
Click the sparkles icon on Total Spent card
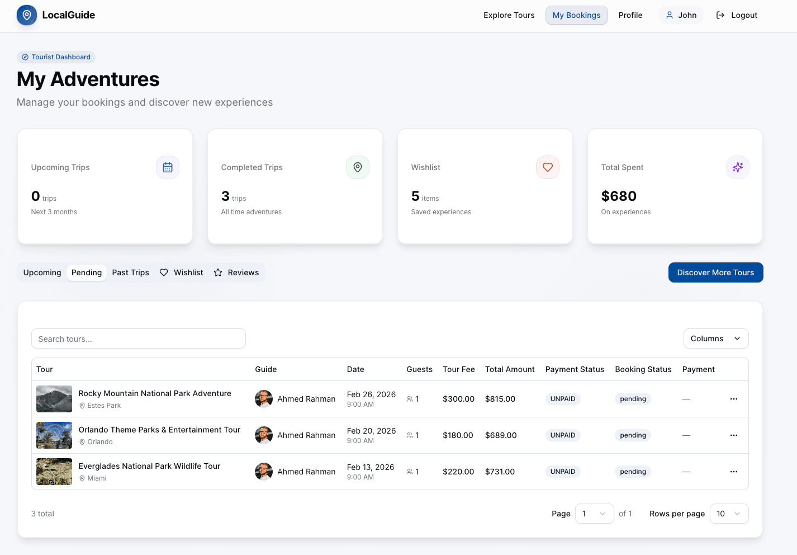pyautogui.click(x=737, y=167)
